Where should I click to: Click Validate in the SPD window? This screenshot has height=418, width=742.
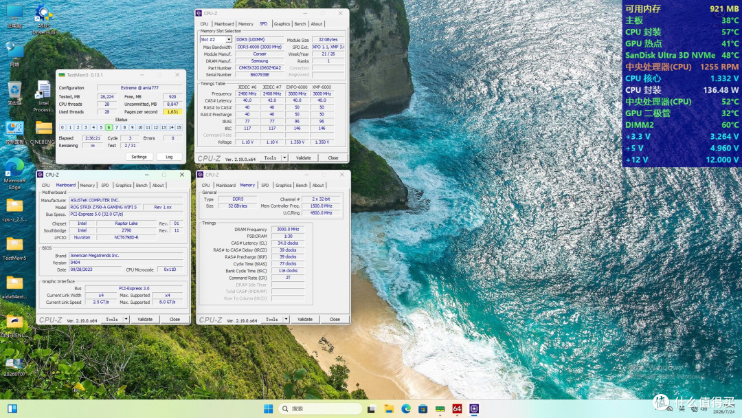click(x=304, y=157)
